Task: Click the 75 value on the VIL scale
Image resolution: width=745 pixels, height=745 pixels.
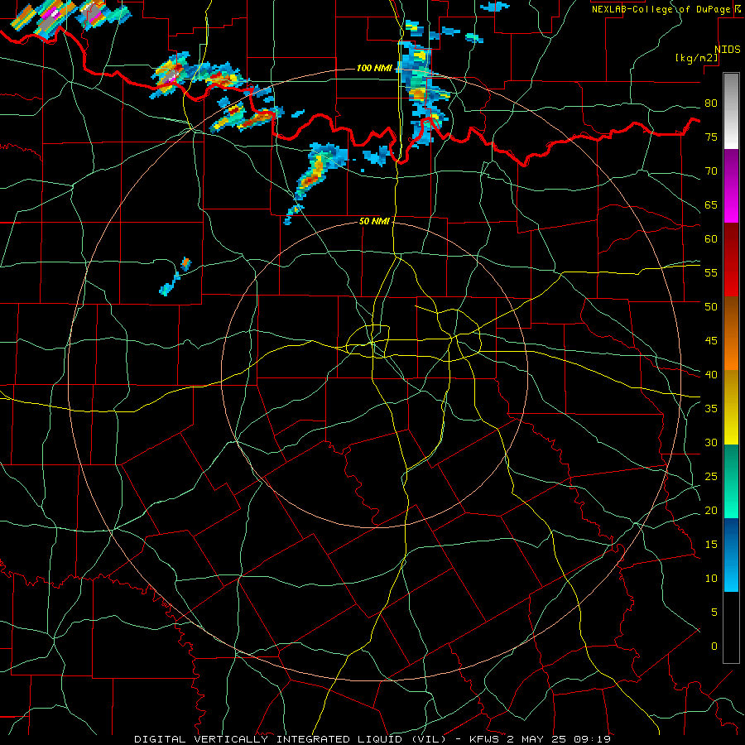Action: (711, 137)
